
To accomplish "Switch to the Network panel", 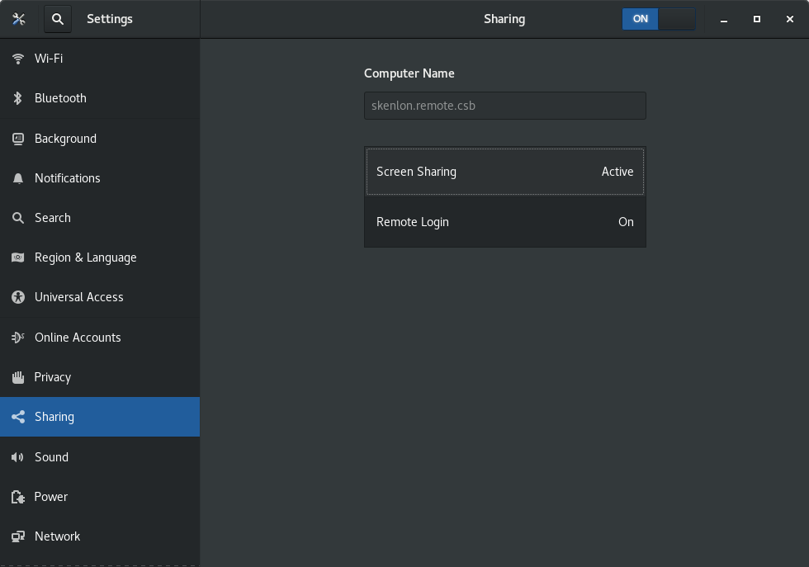I will click(58, 536).
